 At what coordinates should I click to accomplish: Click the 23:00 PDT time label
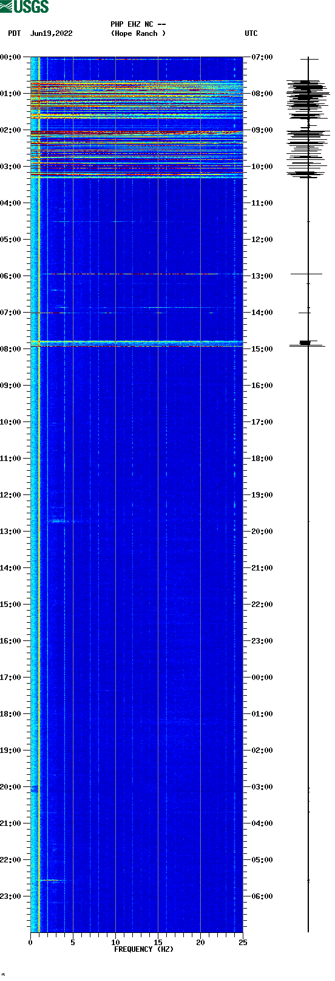pyautogui.click(x=11, y=896)
